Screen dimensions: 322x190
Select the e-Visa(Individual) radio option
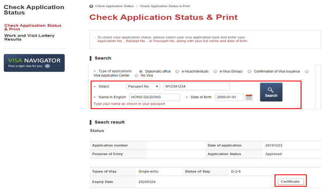[177, 72]
